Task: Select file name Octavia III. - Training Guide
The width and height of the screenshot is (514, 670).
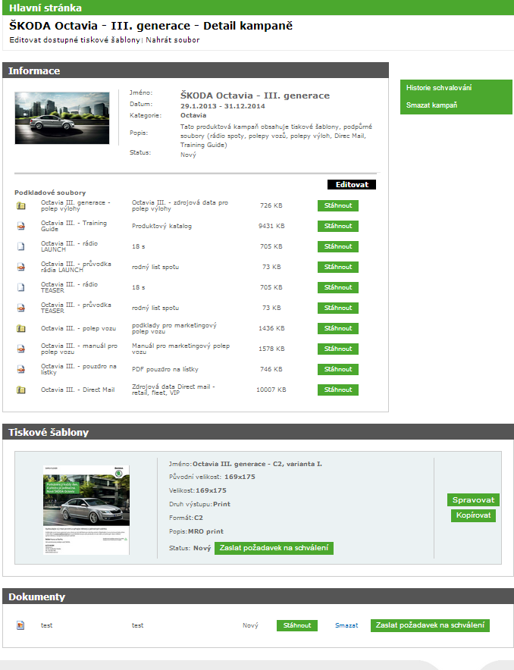Action: coord(74,226)
